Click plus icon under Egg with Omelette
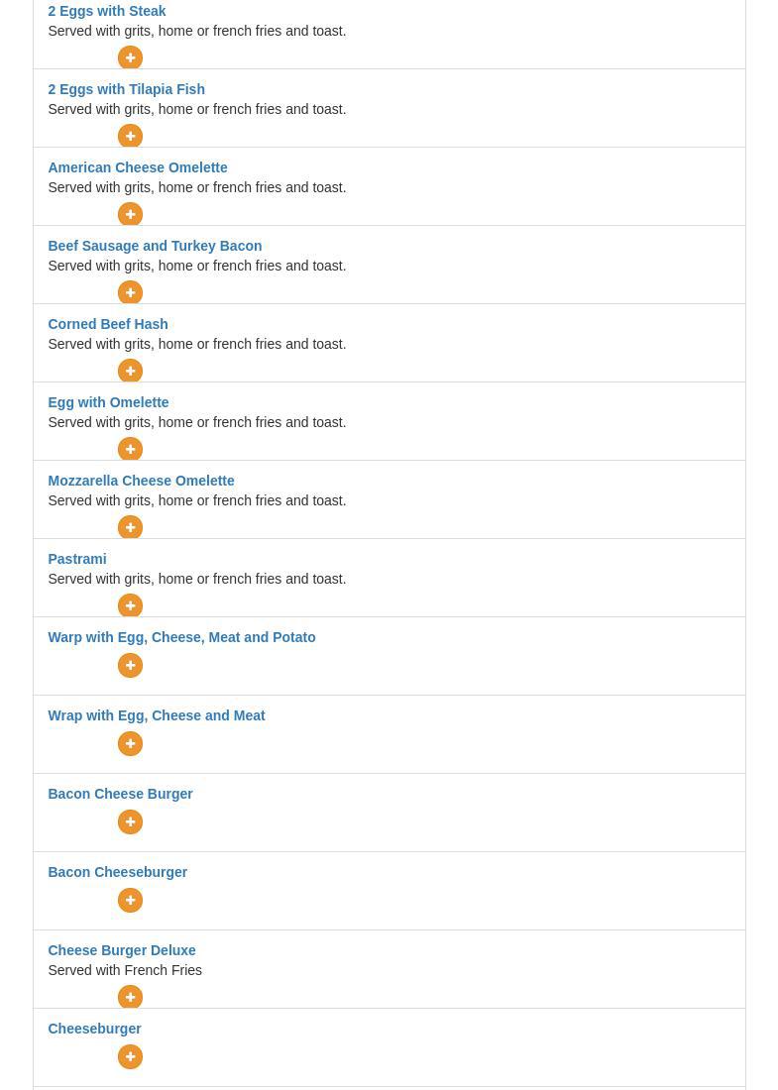 pos(130,449)
